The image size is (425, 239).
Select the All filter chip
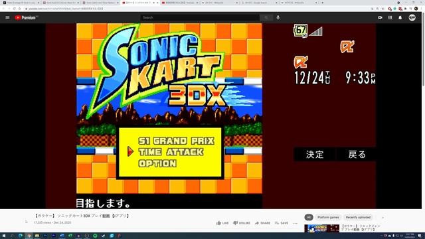tap(309, 217)
